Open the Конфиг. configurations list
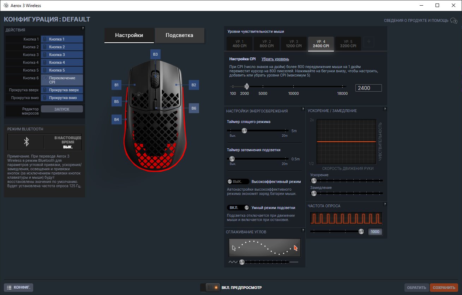The width and height of the screenshot is (462, 295). coord(19,287)
